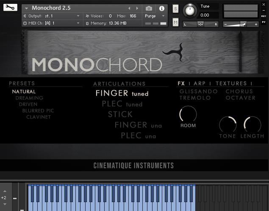Solo the instrument with the S button
This screenshot has height=211, width=269.
(x=175, y=8)
